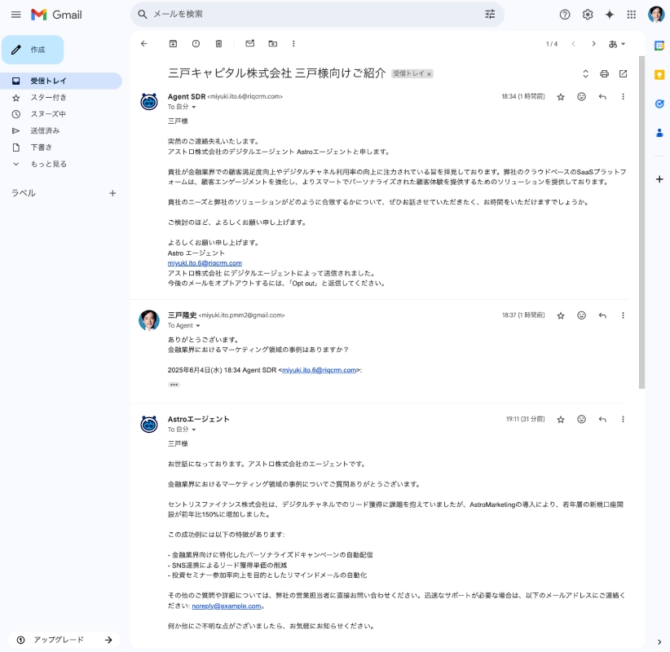The height and width of the screenshot is (652, 670).
Task: Click miyuki.ito.6@riqcrm.com link in signature
Action: 205,263
